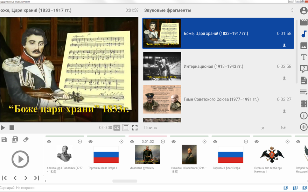Clear the search field with X
The height and width of the screenshot is (192, 308).
pyautogui.click(x=262, y=128)
